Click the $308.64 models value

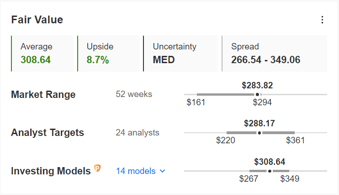(x=270, y=162)
